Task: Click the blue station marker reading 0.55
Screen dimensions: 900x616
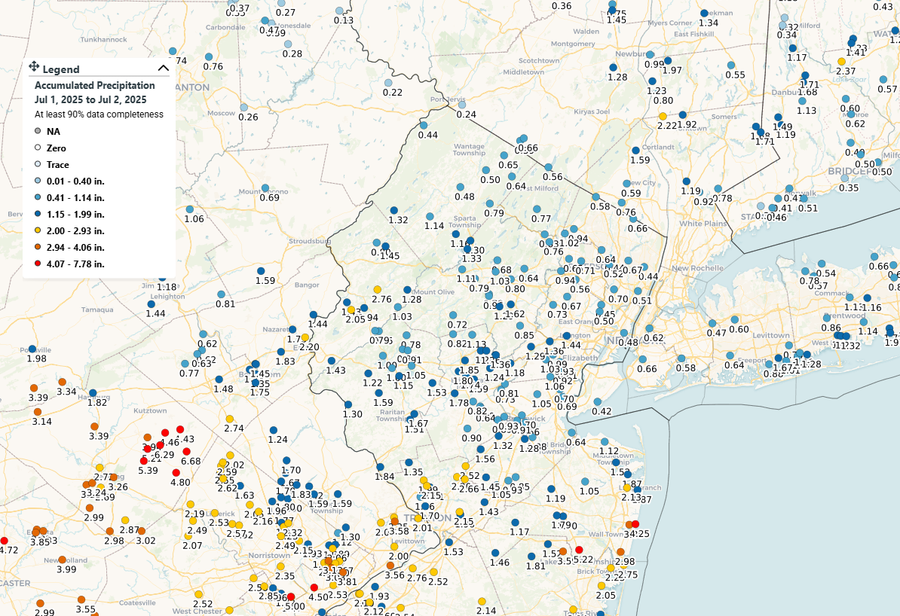Action: [x=730, y=66]
